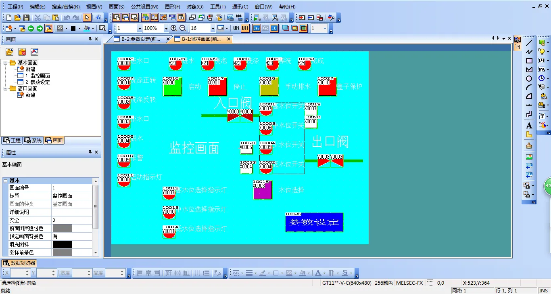Click the ASCII display ASC icon
Screen dimensions: 551x294
pyautogui.click(x=542, y=69)
